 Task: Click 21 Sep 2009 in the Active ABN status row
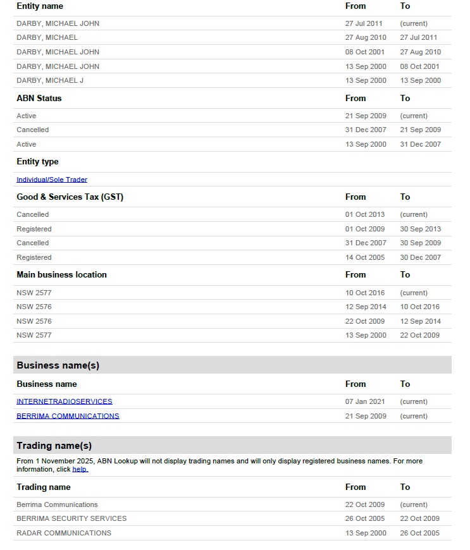click(x=366, y=116)
